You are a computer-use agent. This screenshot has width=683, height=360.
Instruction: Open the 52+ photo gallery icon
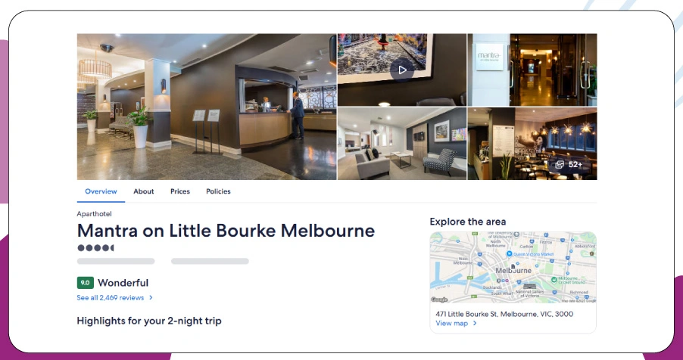click(569, 165)
